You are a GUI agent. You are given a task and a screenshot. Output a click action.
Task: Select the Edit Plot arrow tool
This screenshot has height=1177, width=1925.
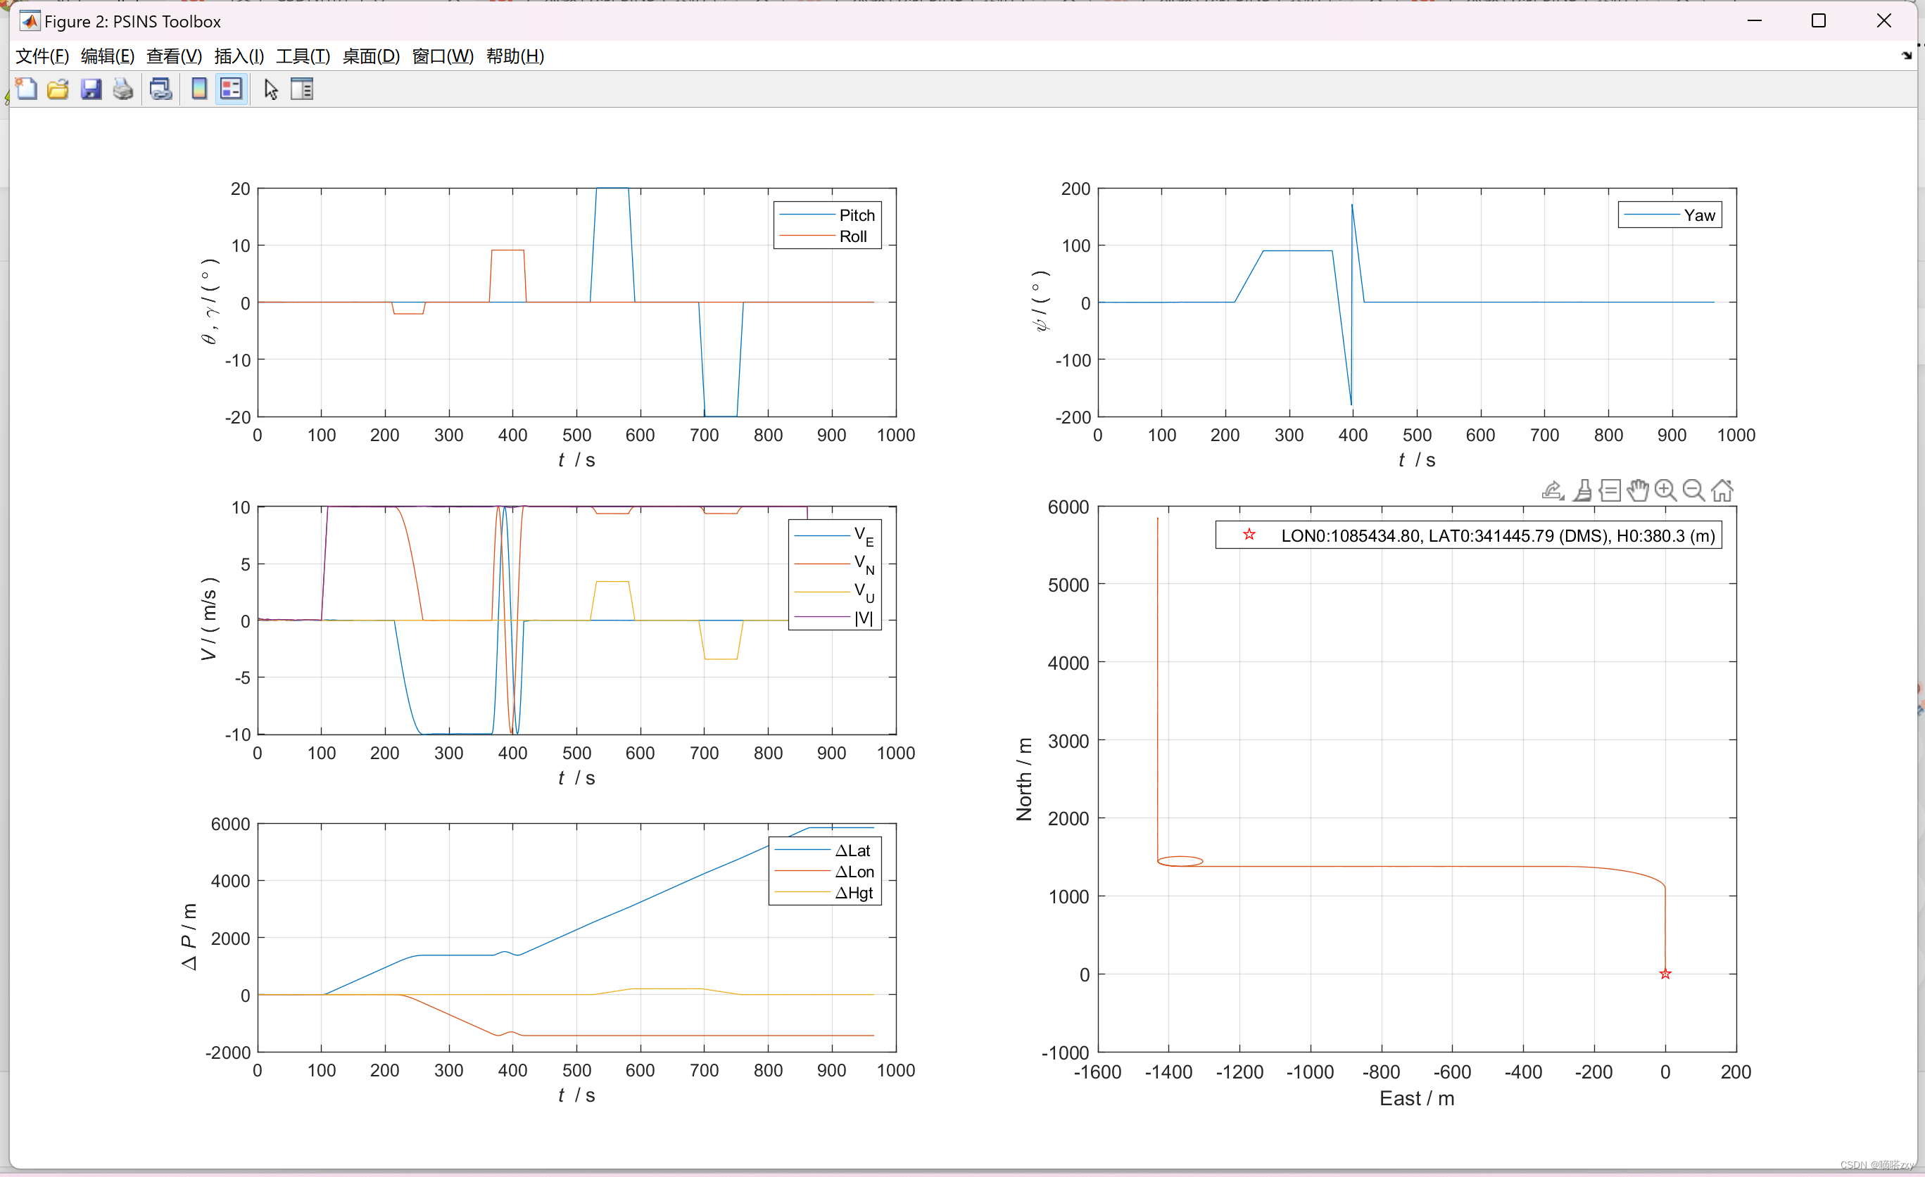click(270, 89)
